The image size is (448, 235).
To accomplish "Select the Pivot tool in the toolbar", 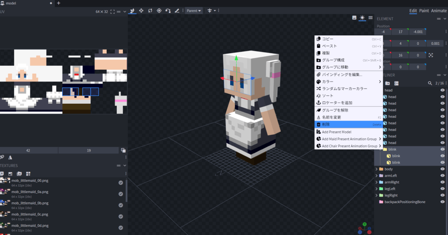I will click(159, 10).
